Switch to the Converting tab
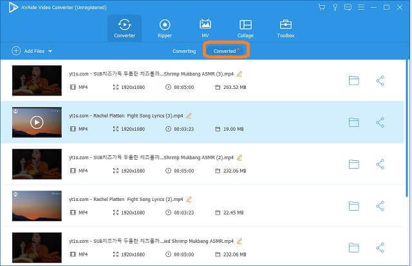Viewport: 412px width, 266px height. pyautogui.click(x=184, y=51)
